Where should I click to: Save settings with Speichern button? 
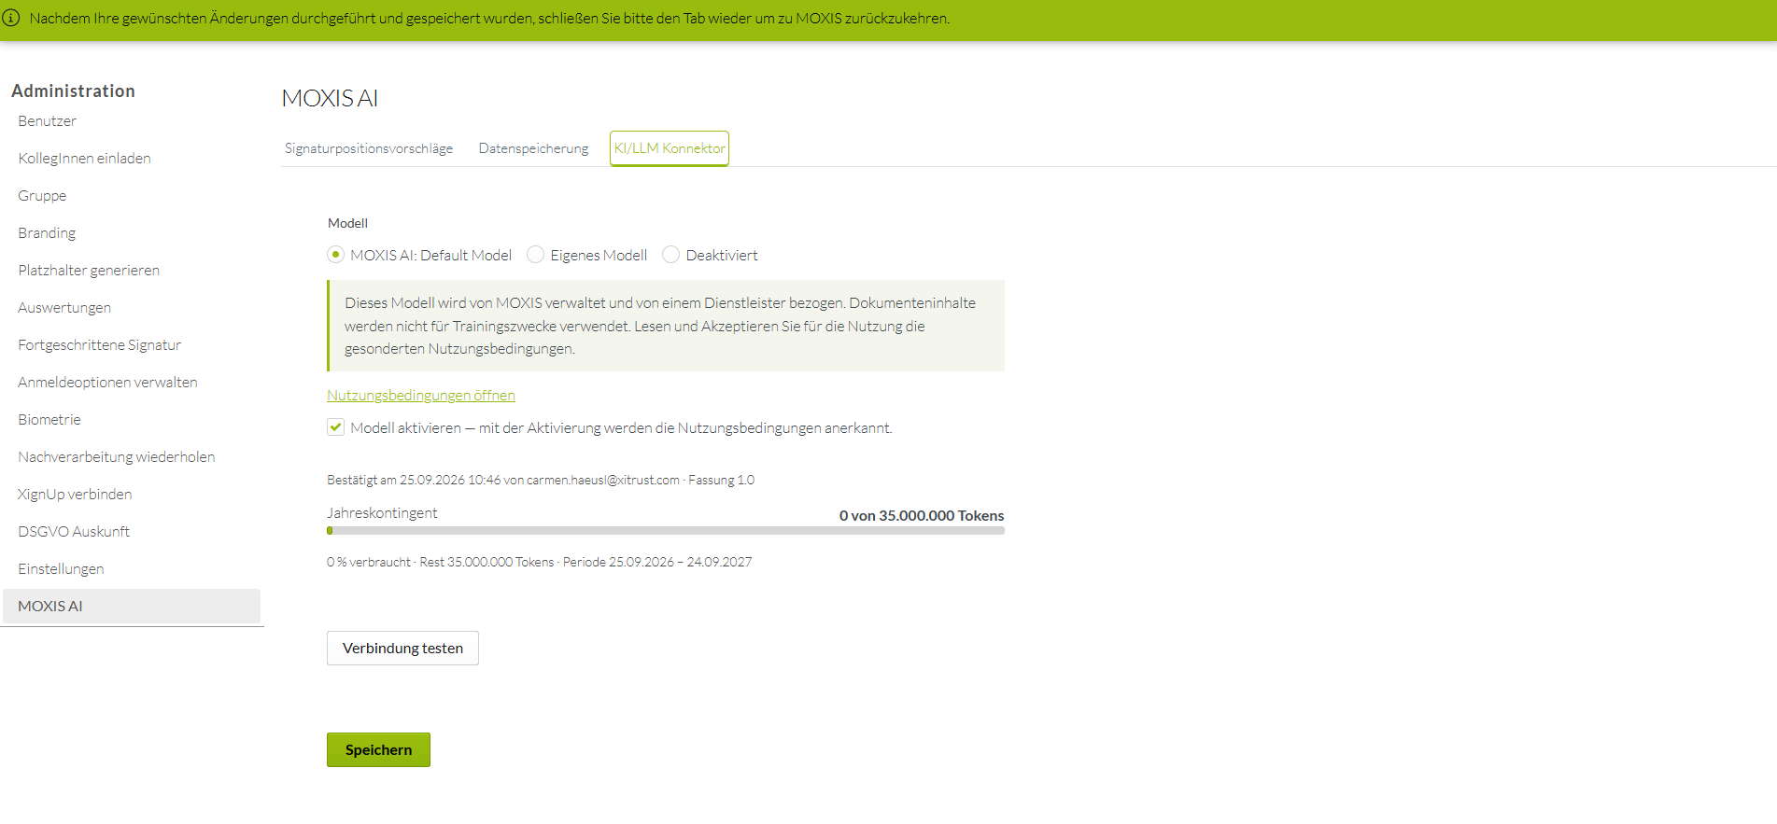378,749
